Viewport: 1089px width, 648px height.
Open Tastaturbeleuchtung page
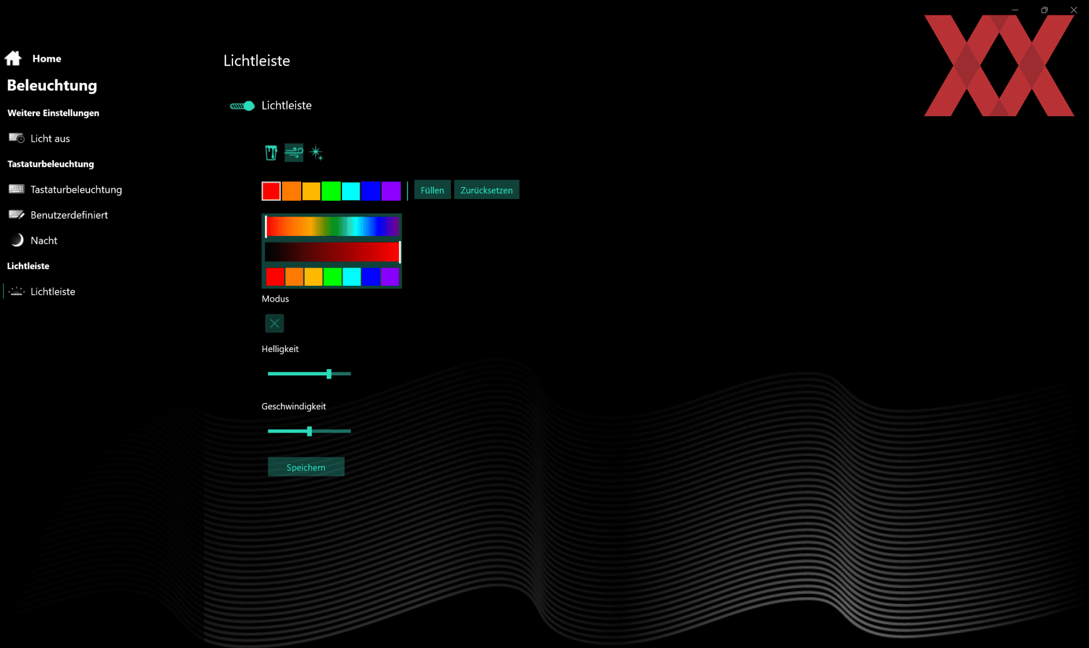pos(76,189)
